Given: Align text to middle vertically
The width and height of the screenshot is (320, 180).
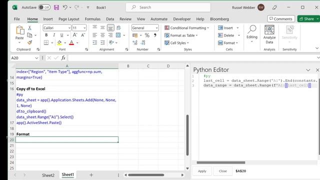Looking at the screenshot, I should (102, 27).
